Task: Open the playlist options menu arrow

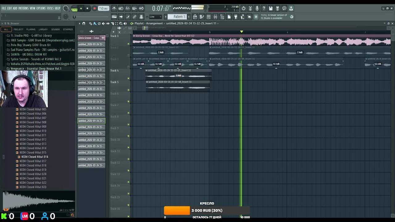Action: pos(80,23)
